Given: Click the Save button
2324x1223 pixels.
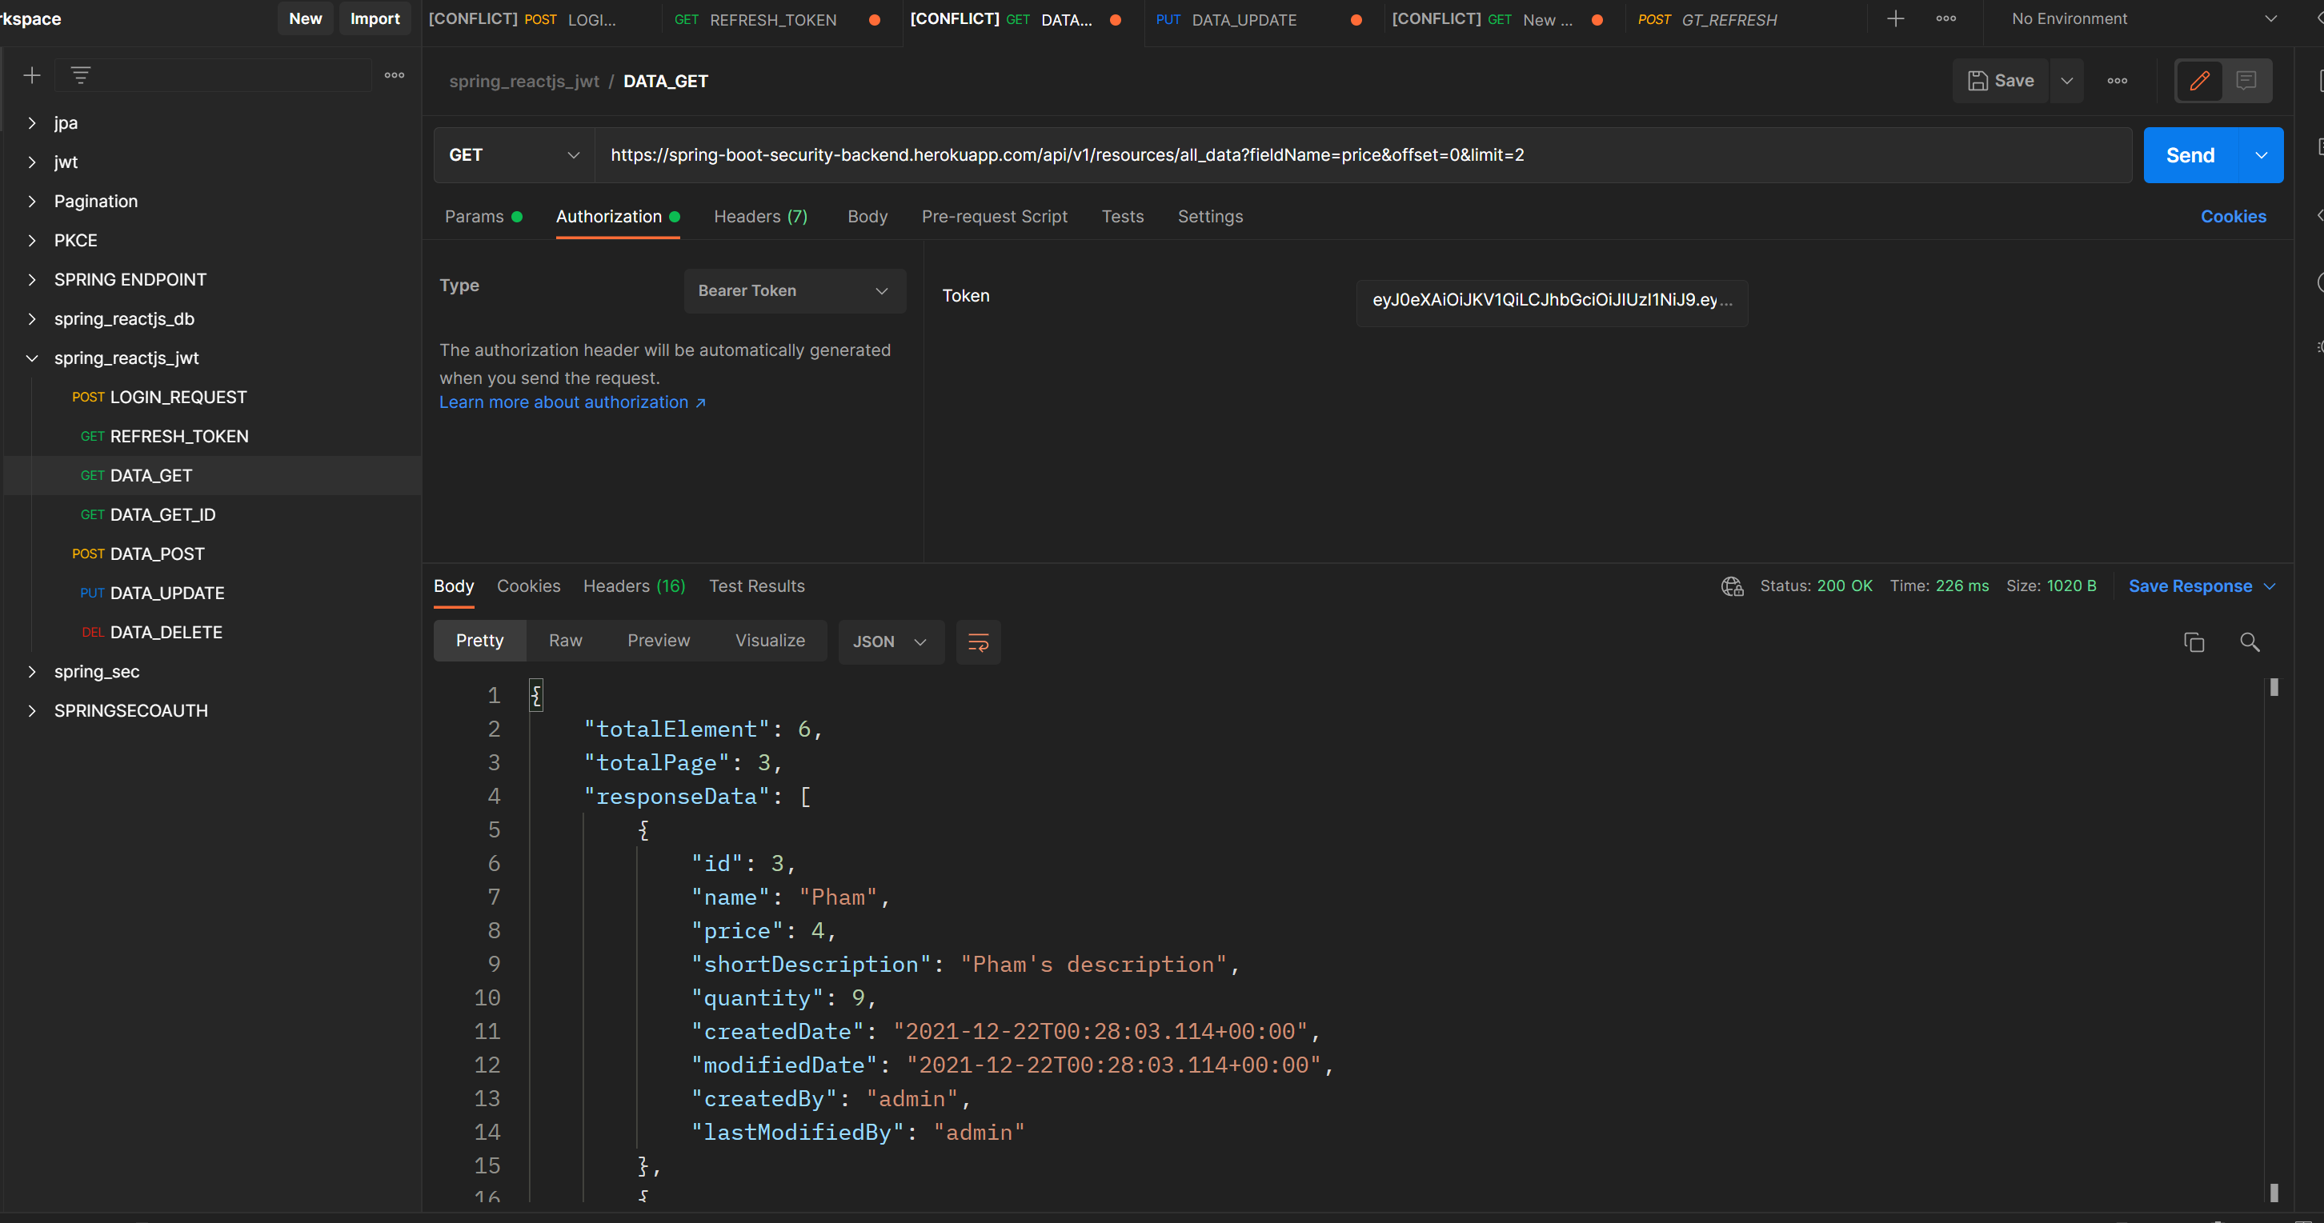Looking at the screenshot, I should pyautogui.click(x=2001, y=81).
